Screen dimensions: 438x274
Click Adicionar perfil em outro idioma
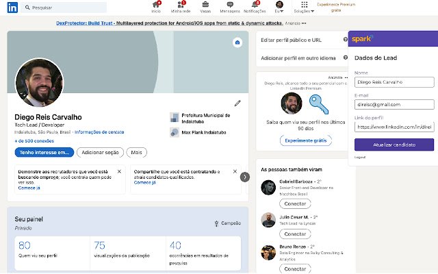(298, 58)
